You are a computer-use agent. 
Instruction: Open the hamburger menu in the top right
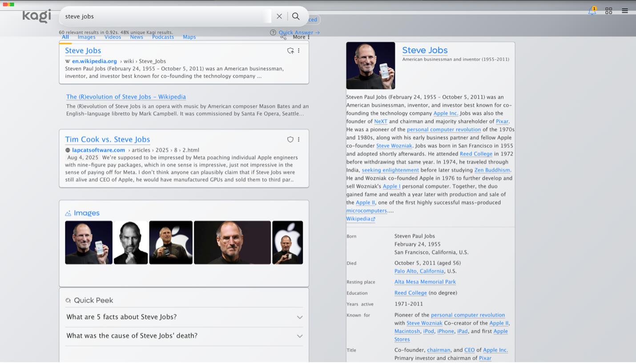pyautogui.click(x=625, y=11)
